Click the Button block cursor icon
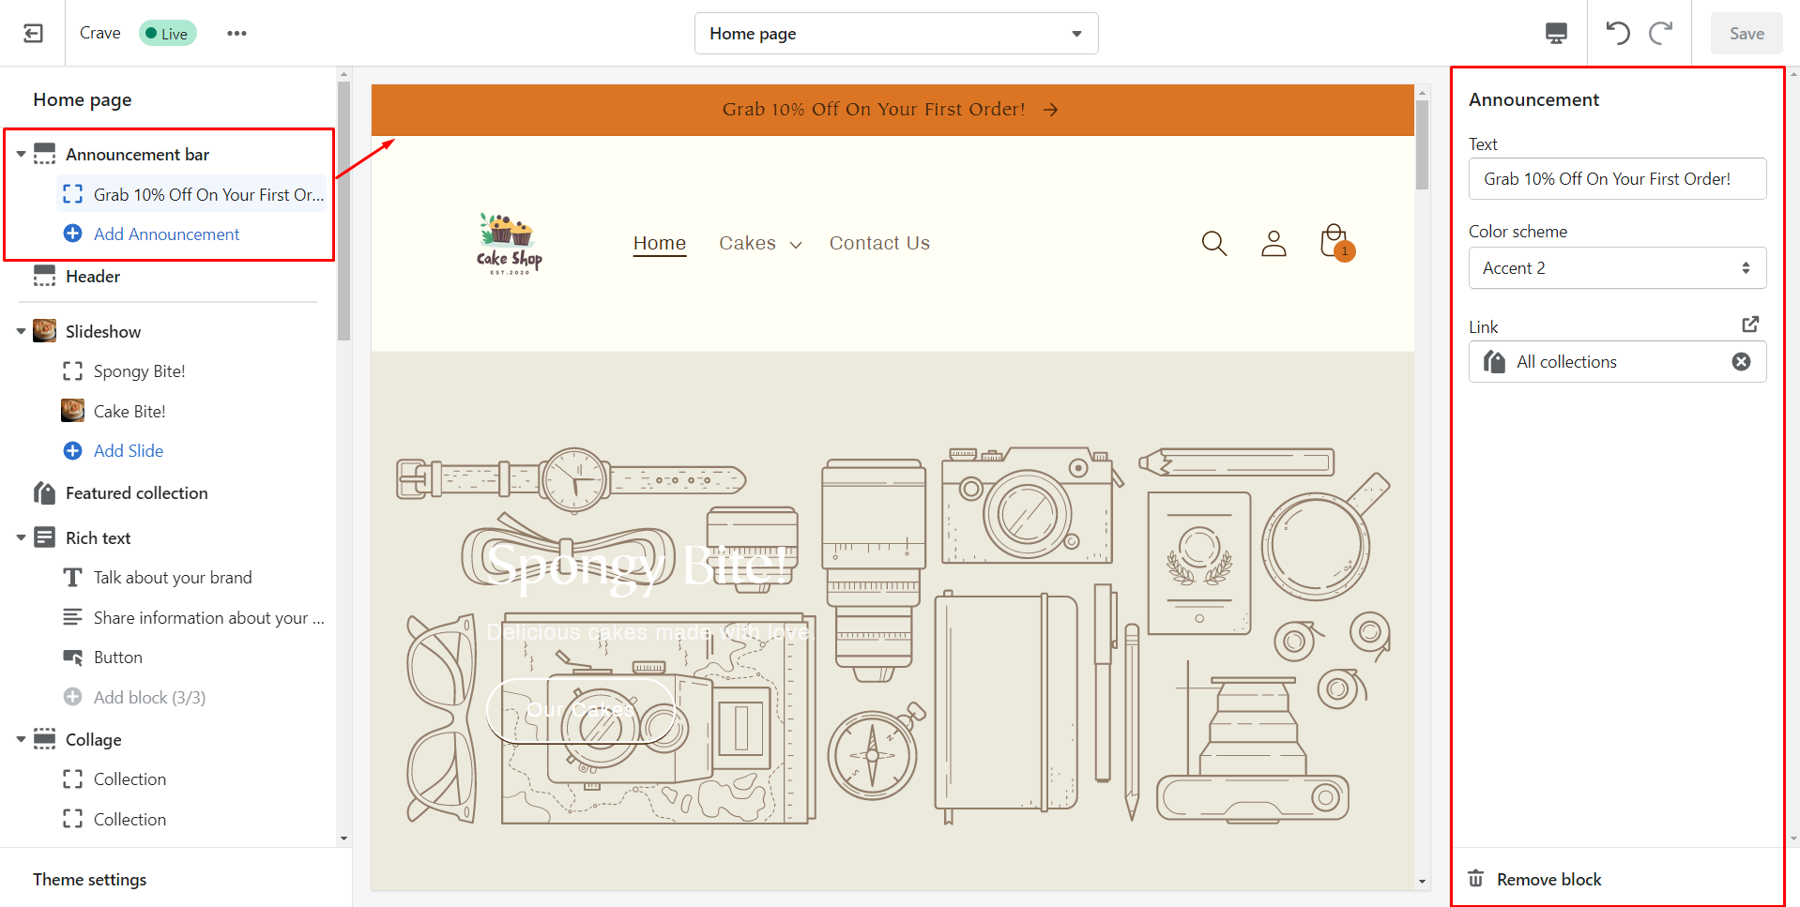This screenshot has width=1800, height=907. 72,658
